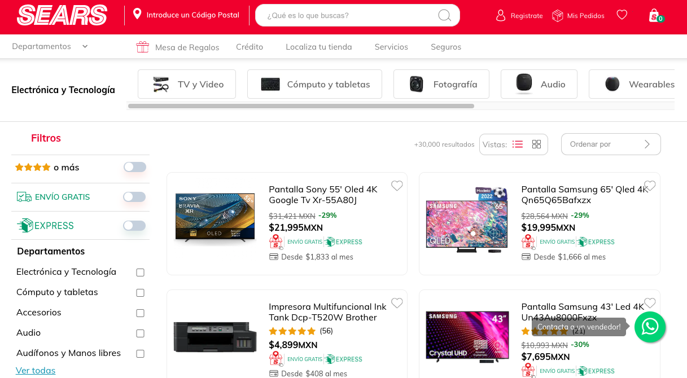Screen dimensions: 687x378
Task: Open the Seguros menu item
Action: coord(446,47)
